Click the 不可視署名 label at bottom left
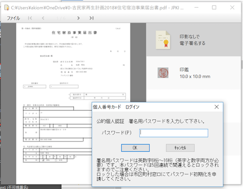 click(18, 187)
